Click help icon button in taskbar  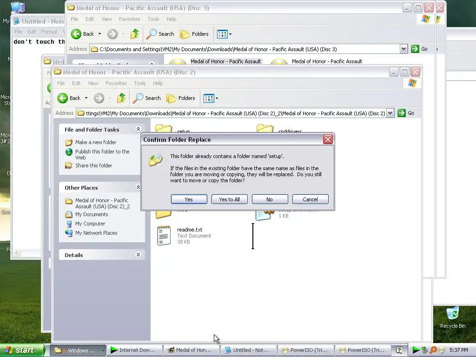click(x=399, y=350)
